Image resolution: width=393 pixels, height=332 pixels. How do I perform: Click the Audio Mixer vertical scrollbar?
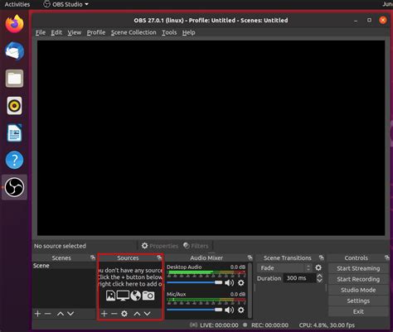tap(250, 290)
